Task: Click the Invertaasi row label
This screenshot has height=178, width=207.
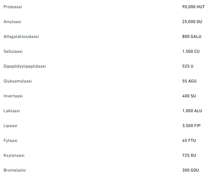Action: pos(13,96)
